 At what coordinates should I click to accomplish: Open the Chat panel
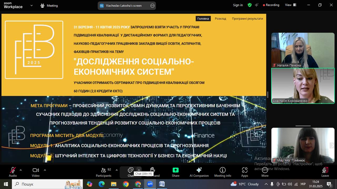click(x=131, y=172)
